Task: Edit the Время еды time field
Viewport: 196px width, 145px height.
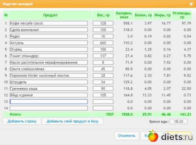Action: pos(178,122)
